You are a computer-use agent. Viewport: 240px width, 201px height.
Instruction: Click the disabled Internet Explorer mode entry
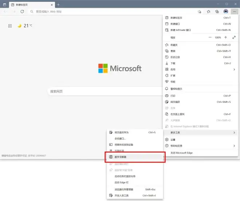coord(200,126)
